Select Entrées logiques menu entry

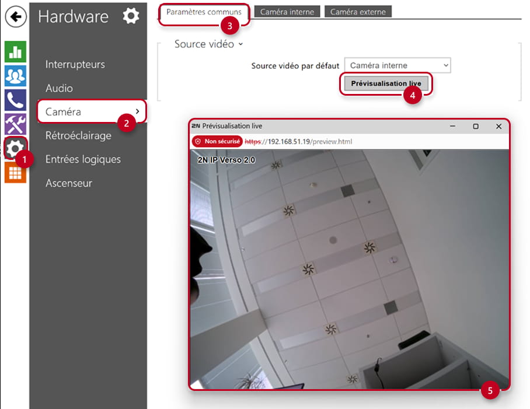pos(83,159)
